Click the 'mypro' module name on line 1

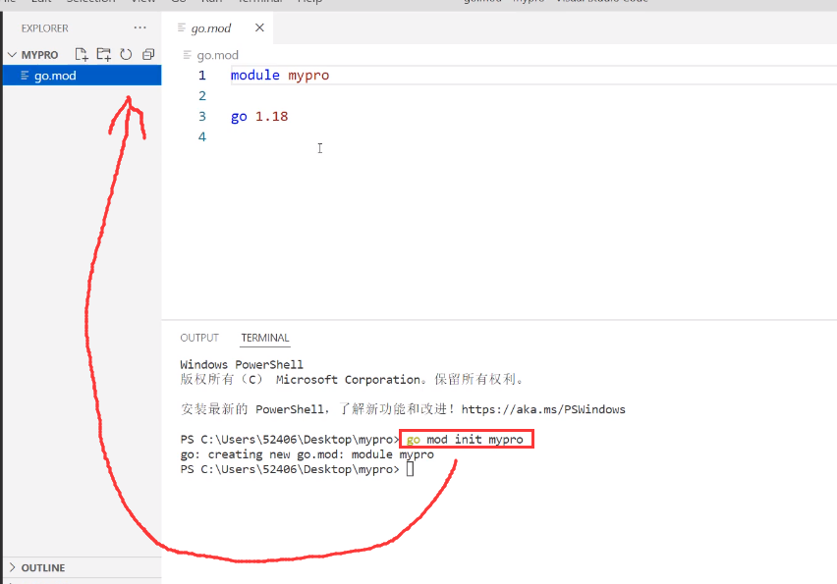pos(308,76)
